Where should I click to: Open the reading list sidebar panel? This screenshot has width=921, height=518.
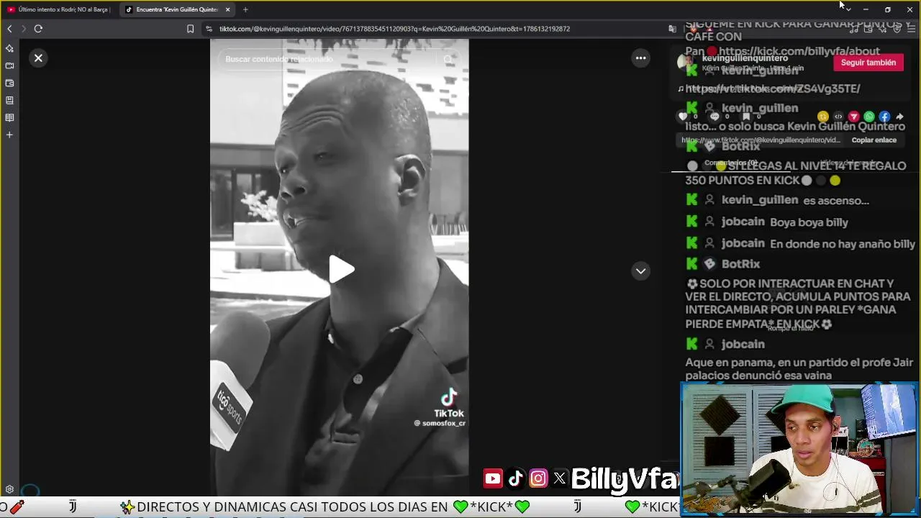tap(9, 117)
